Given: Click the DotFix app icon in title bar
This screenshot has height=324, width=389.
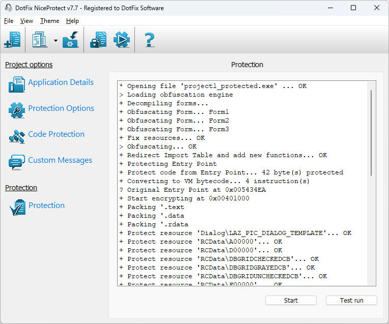Looking at the screenshot, I should (x=9, y=8).
